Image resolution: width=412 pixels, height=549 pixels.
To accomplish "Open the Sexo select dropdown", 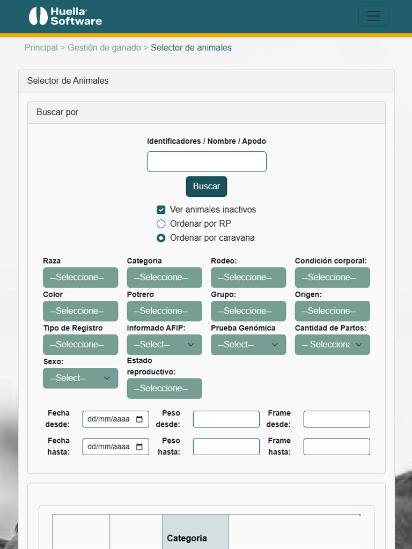I will [x=80, y=378].
